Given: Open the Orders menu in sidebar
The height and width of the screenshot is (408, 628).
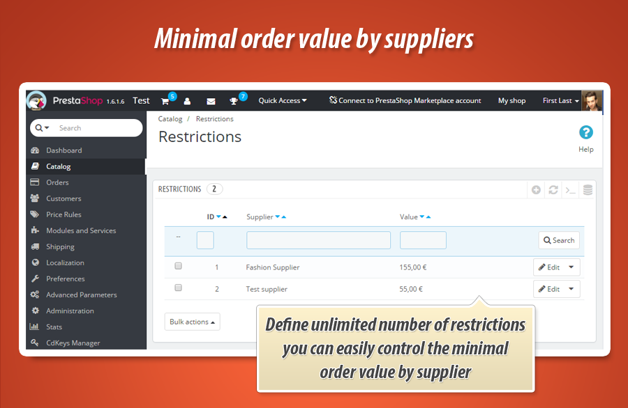Looking at the screenshot, I should 57,182.
